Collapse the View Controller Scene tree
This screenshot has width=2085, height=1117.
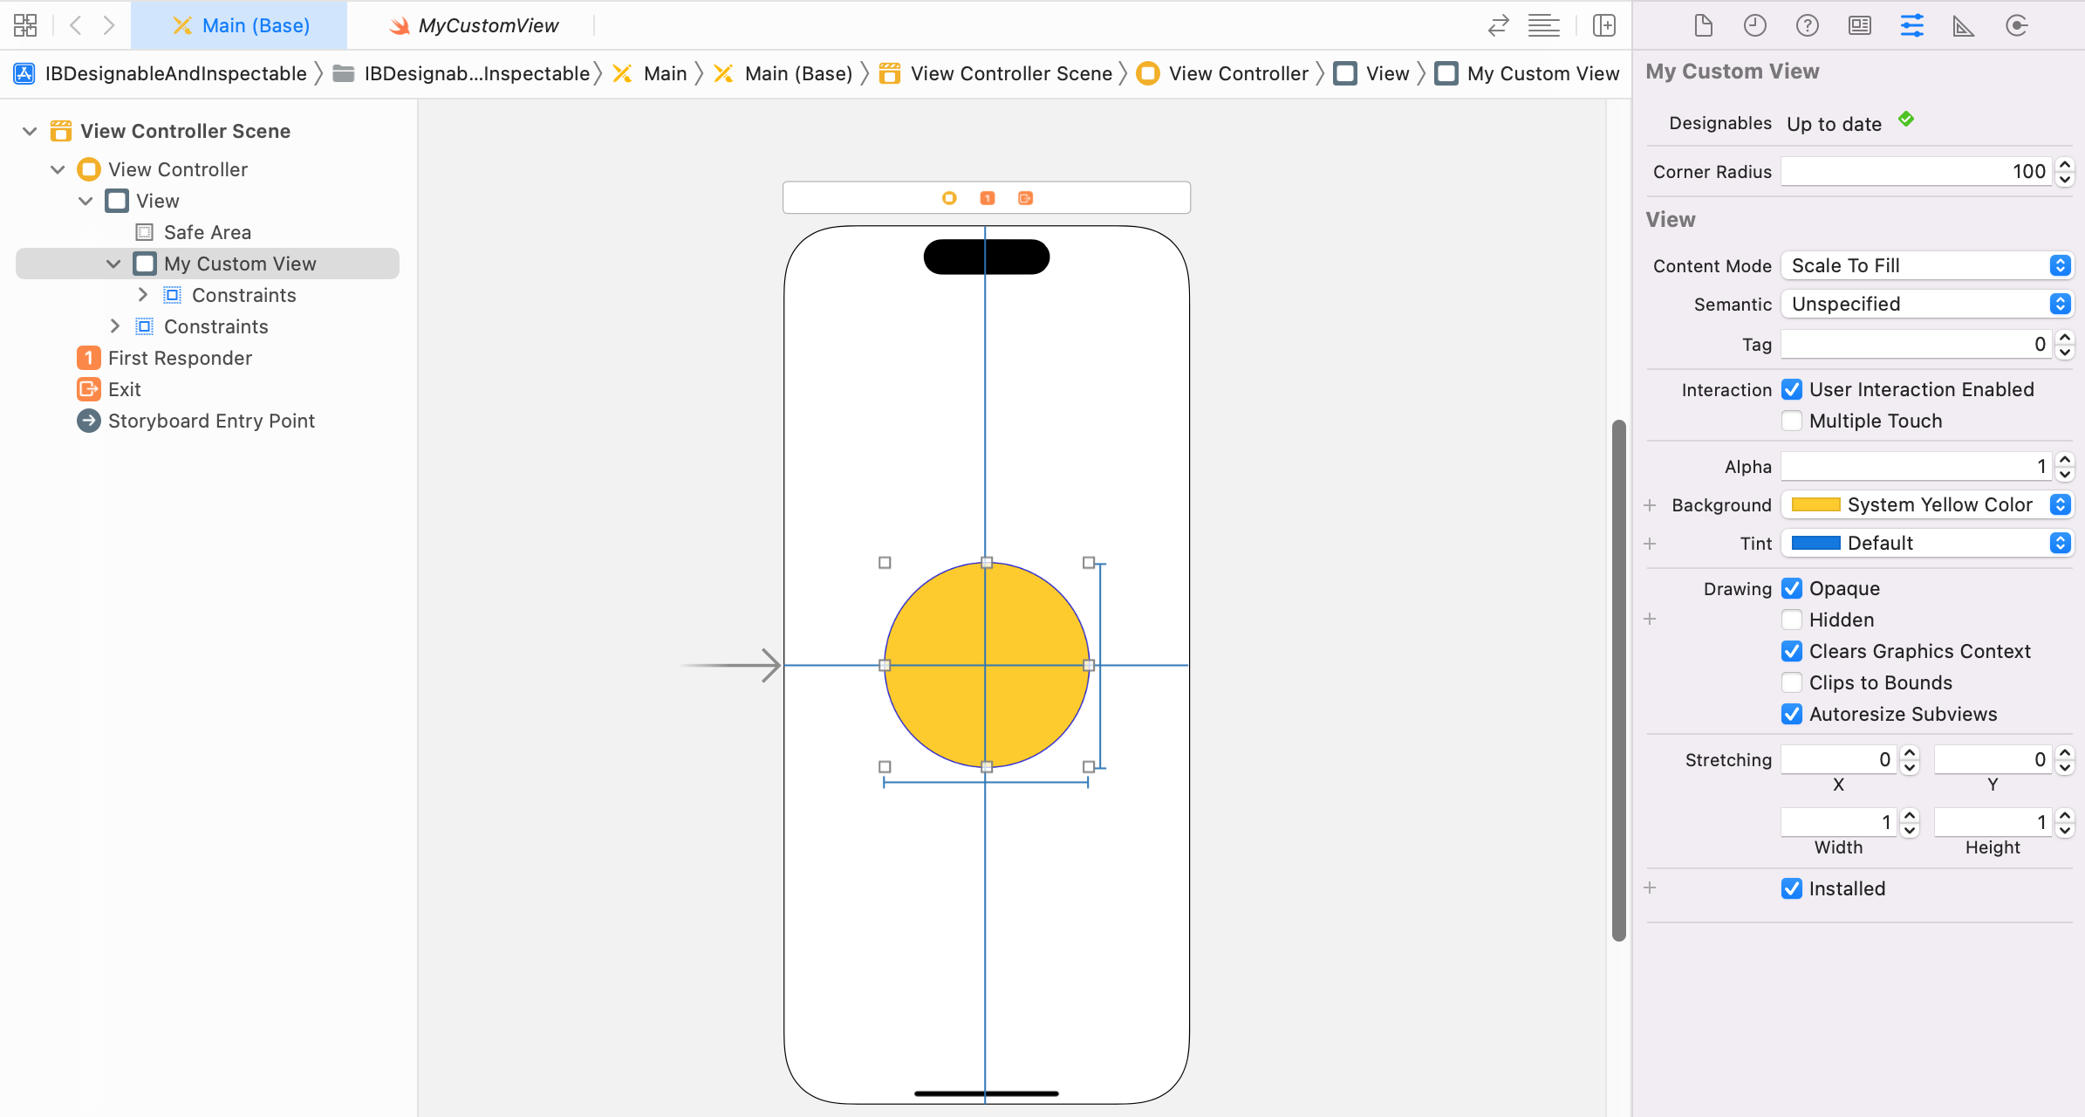30,131
